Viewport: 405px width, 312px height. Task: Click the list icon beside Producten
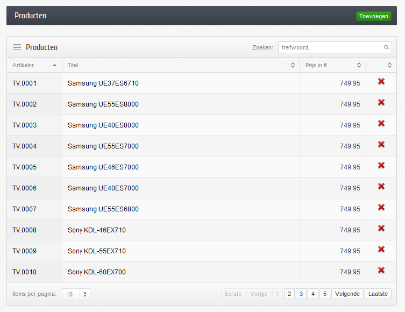tap(17, 47)
